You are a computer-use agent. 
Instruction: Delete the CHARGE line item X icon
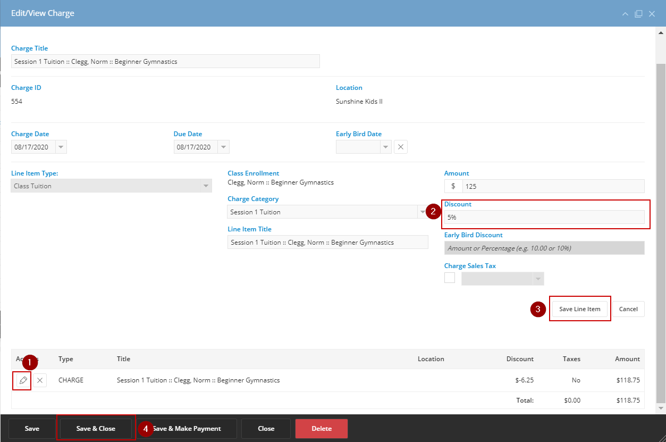point(40,380)
